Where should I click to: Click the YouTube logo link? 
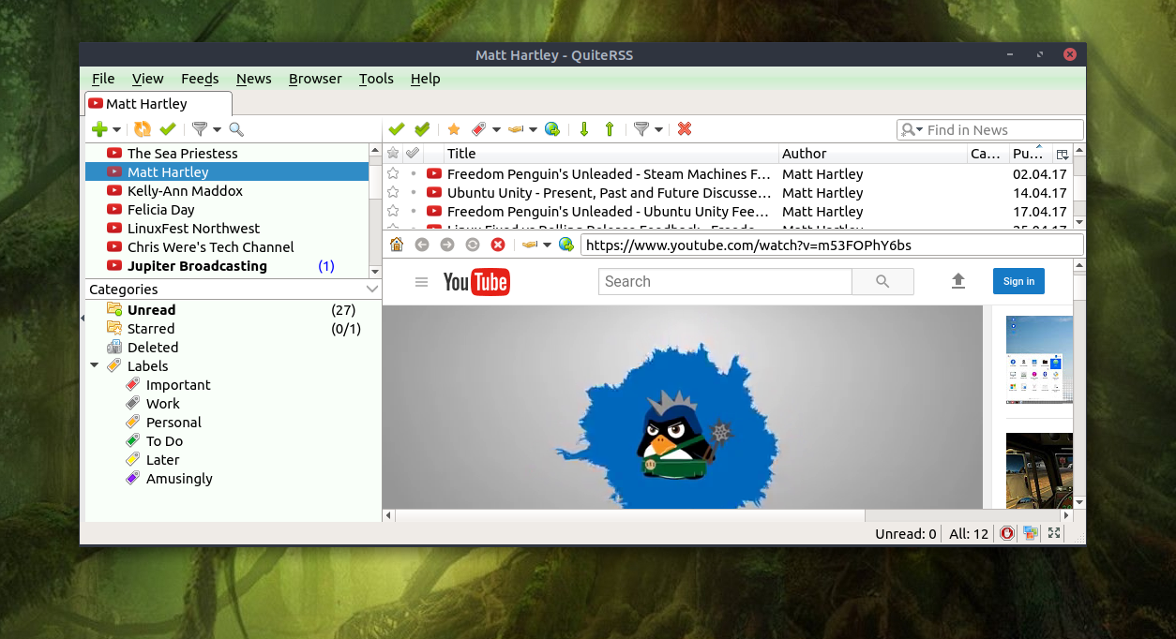[x=476, y=281]
